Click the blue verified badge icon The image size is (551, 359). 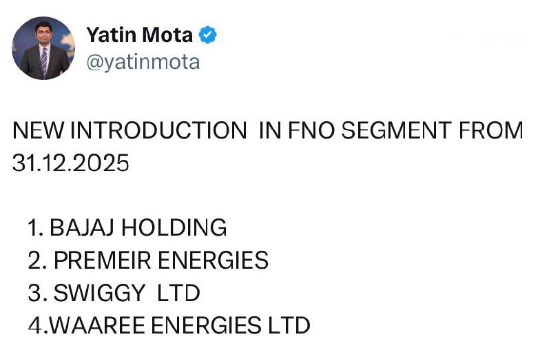[x=208, y=35]
